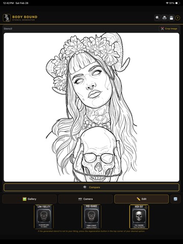Image resolution: width=183 pixels, height=244 pixels.
Task: Regenerate using High Def card corner icon
Action: [146, 207]
